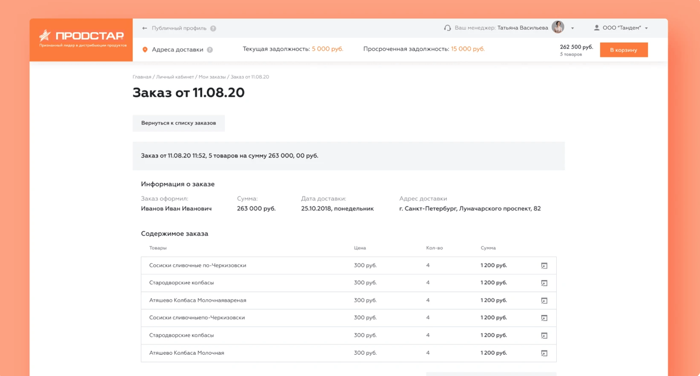
Task: Open the action icon for Сосиски сливочные по-Черкизовски
Action: 544,266
